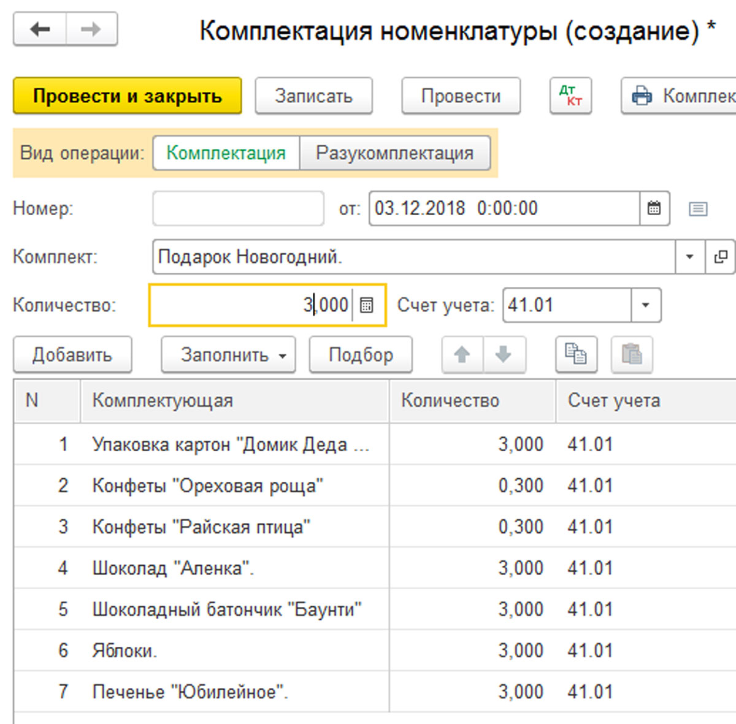The image size is (736, 724).
Task: Go forward with the right arrow
Action: [x=91, y=29]
